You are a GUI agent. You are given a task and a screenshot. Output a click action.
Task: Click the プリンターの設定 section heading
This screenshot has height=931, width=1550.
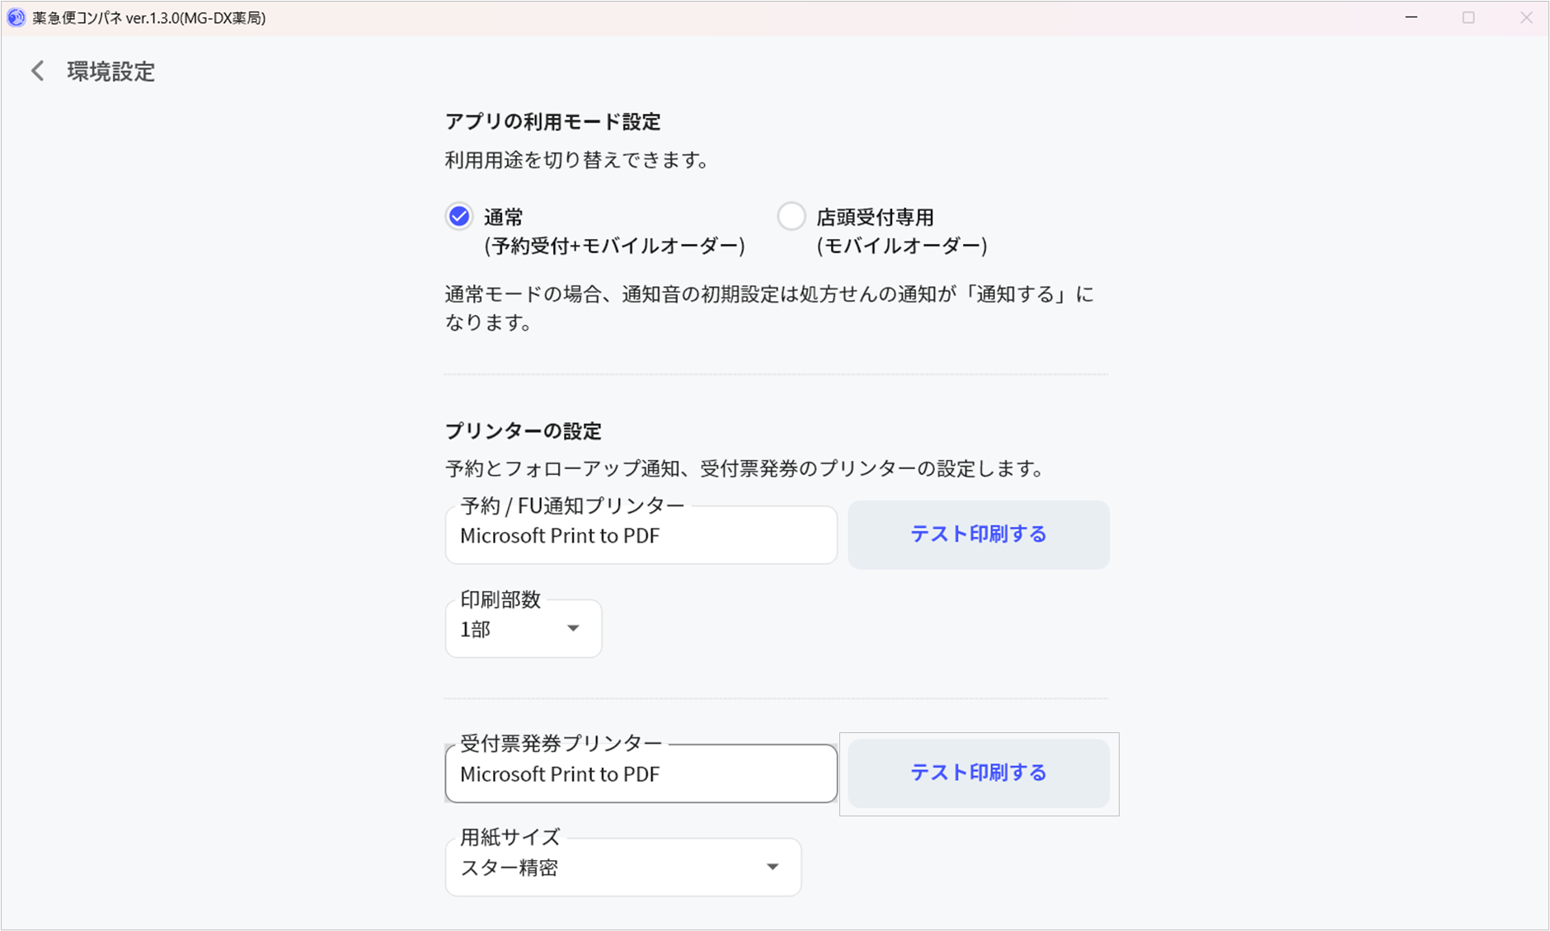pos(524,430)
